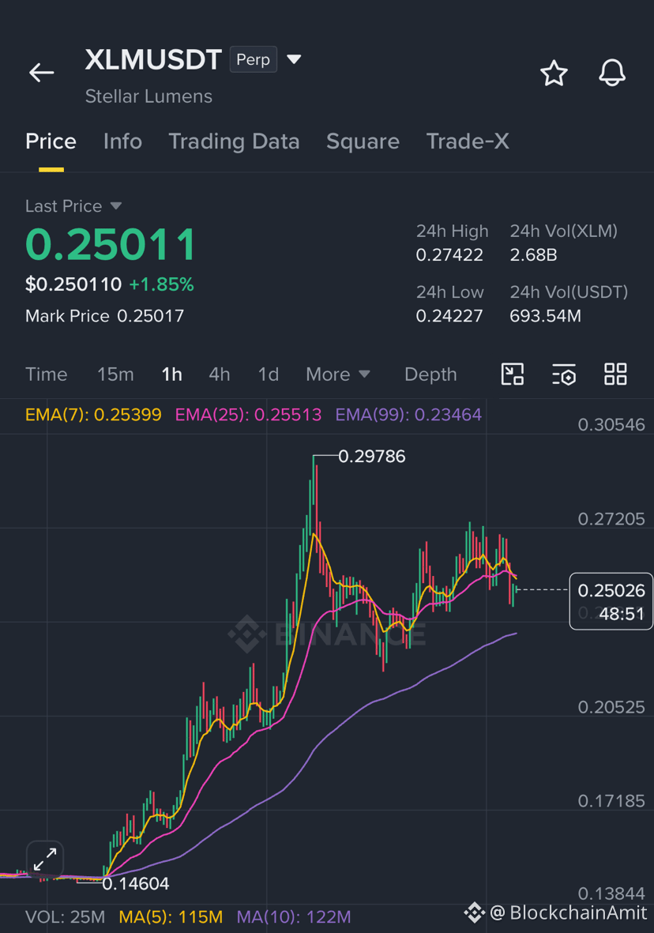Tap the 0.20525 price axis label
Image resolution: width=654 pixels, height=933 pixels.
click(611, 707)
